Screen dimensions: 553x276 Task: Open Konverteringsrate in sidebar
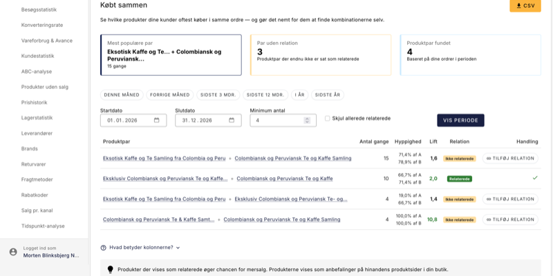pos(42,25)
